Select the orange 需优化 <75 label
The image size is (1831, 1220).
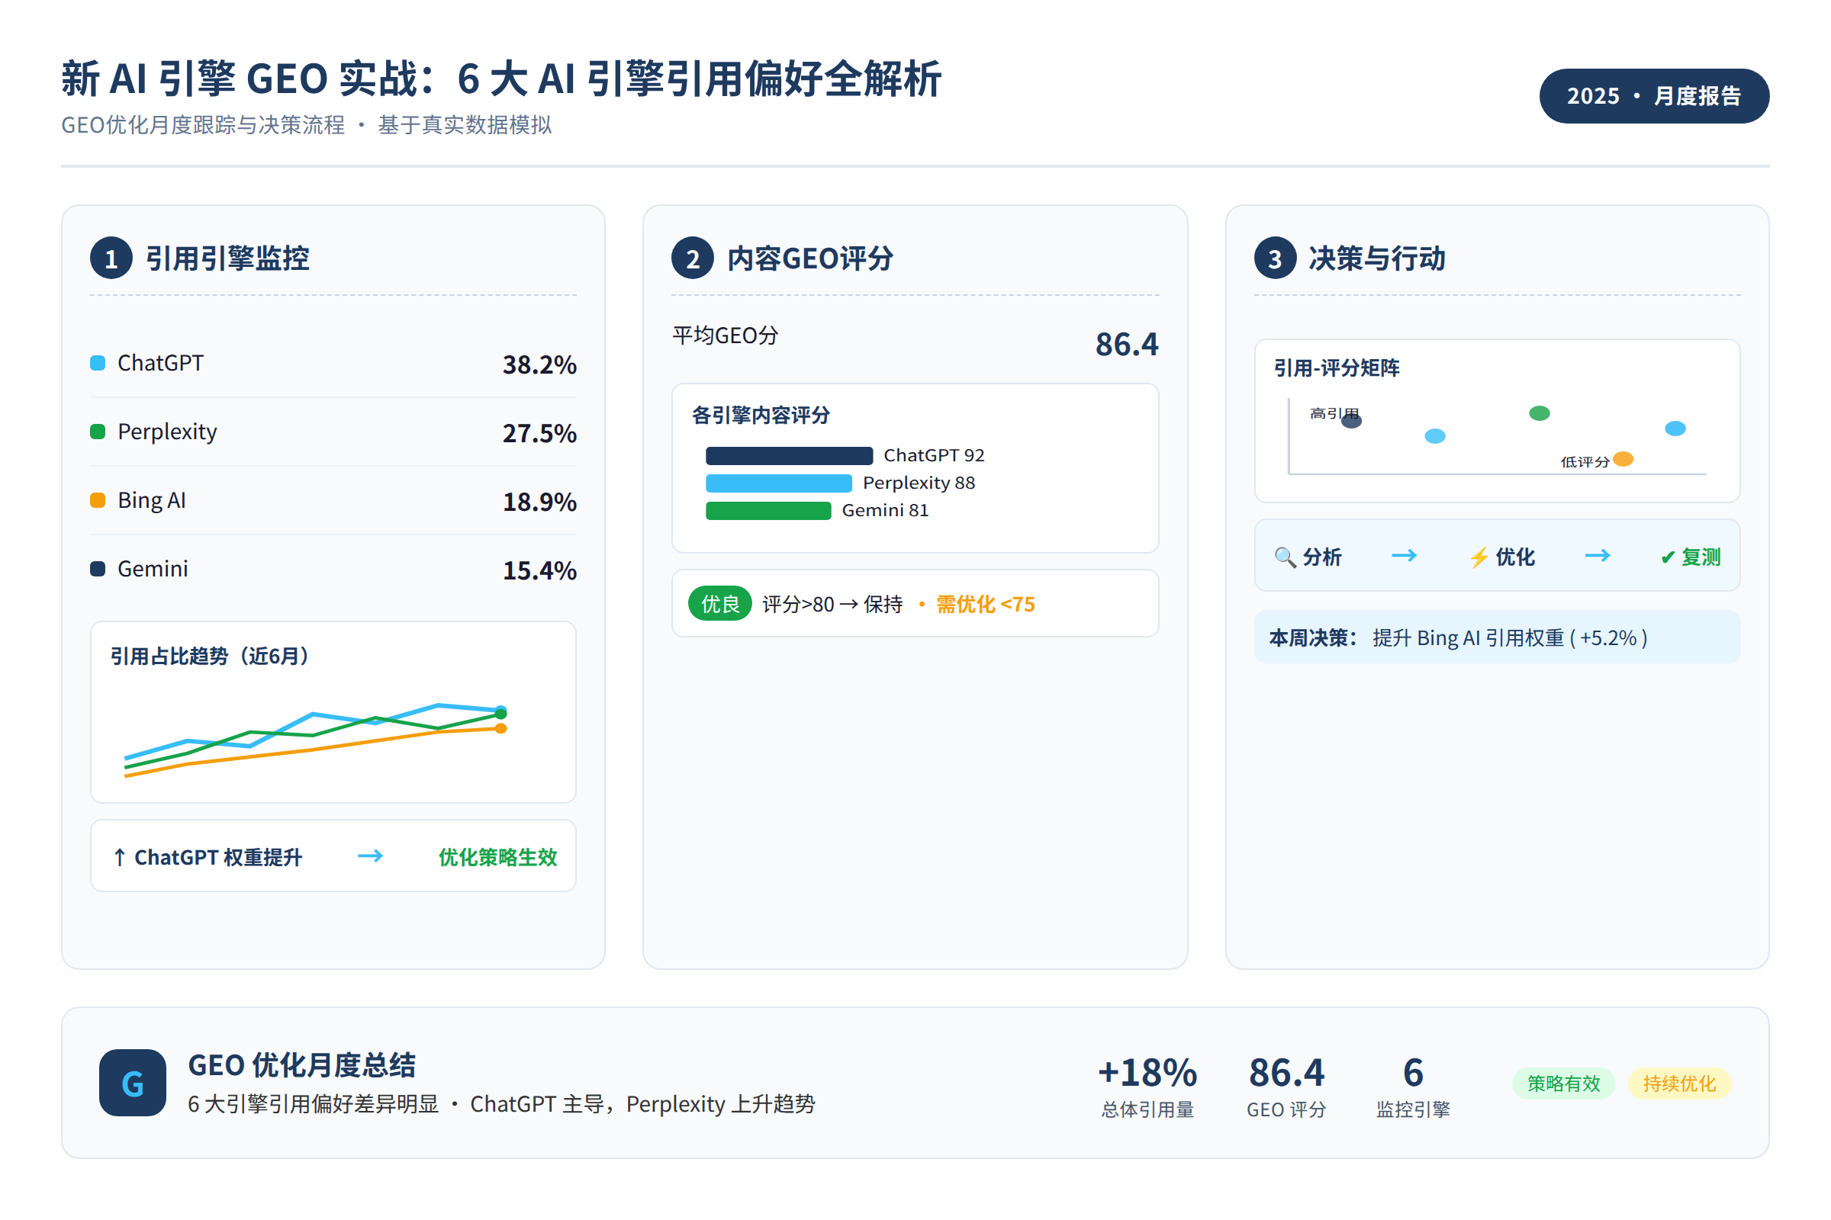[x=986, y=605]
